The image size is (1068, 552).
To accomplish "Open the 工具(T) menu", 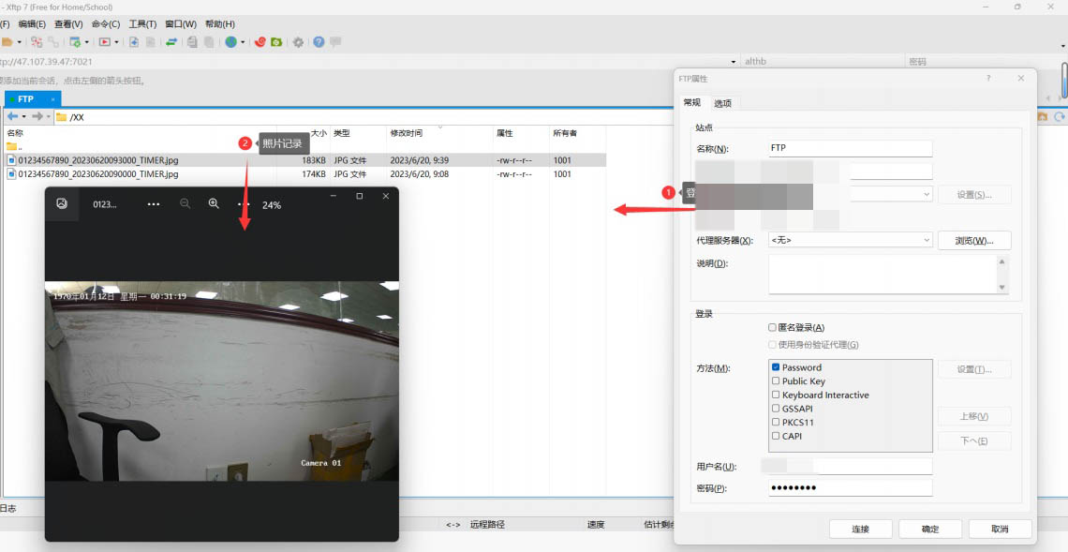I will tap(142, 23).
